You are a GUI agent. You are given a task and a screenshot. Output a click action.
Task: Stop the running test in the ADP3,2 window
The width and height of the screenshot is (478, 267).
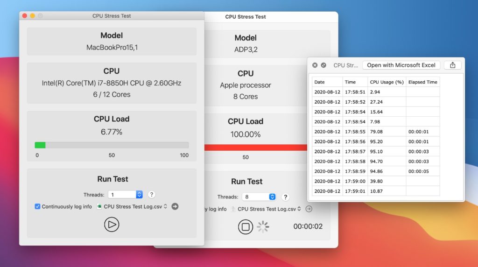tap(246, 227)
